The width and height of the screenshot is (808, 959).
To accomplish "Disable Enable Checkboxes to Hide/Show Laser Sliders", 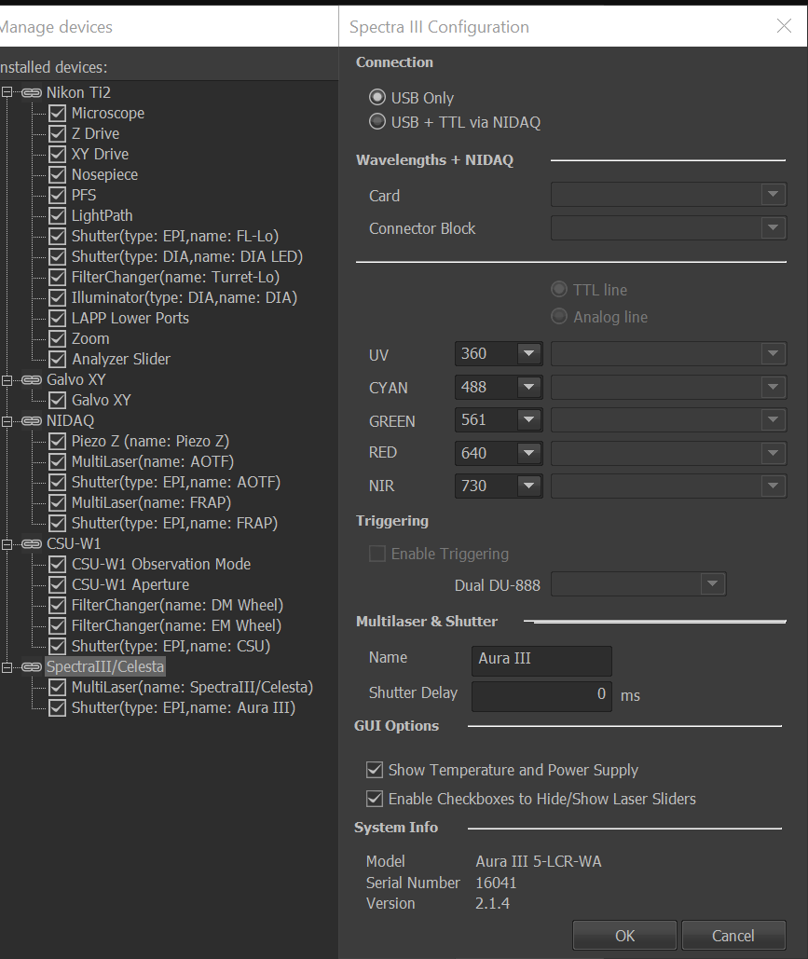I will click(x=376, y=799).
